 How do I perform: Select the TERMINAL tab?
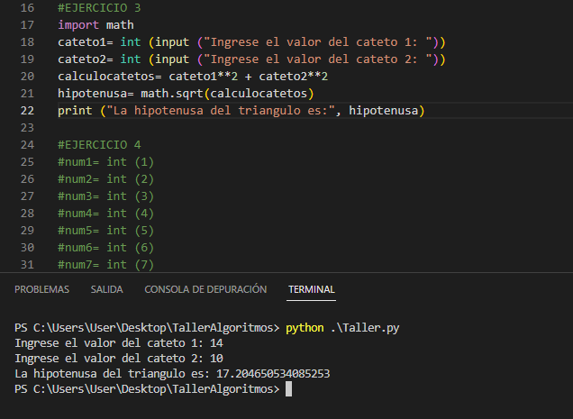[x=312, y=289]
